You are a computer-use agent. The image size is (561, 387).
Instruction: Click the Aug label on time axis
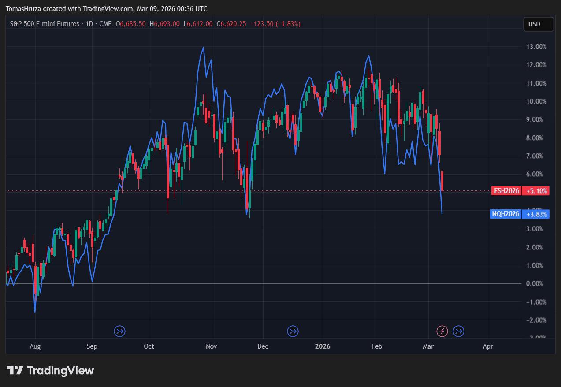[x=35, y=346]
